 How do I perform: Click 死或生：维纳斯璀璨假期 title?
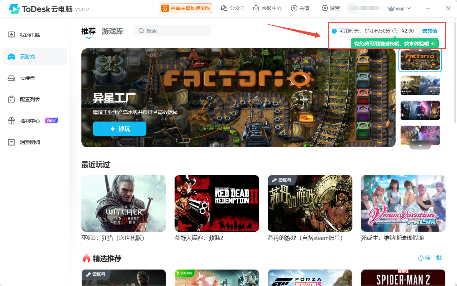point(392,238)
